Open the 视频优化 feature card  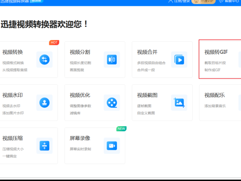[95, 103]
